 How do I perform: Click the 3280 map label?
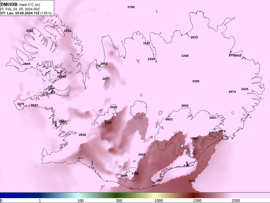pyautogui.click(x=196, y=81)
